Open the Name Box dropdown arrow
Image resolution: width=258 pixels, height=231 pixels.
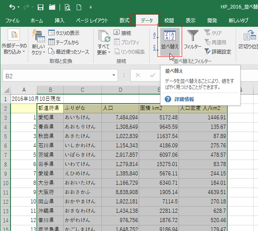point(114,76)
